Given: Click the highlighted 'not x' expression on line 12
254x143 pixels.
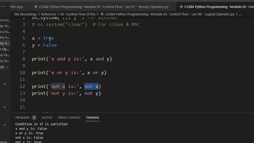Looking at the screenshot, I should (x=91, y=87).
